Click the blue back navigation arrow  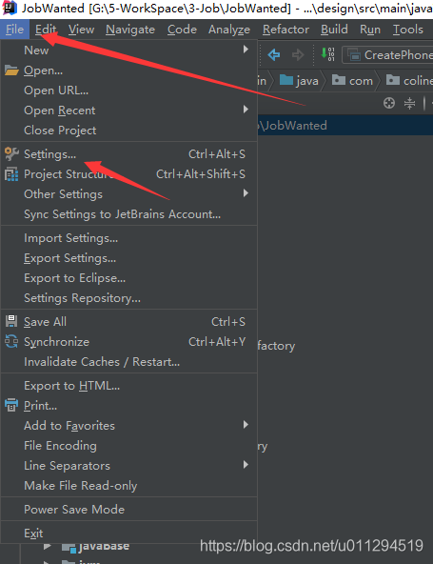[x=274, y=55]
